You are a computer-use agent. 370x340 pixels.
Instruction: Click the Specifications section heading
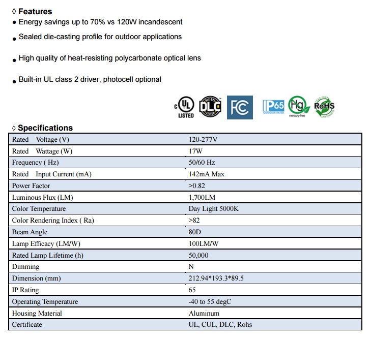(x=45, y=128)
